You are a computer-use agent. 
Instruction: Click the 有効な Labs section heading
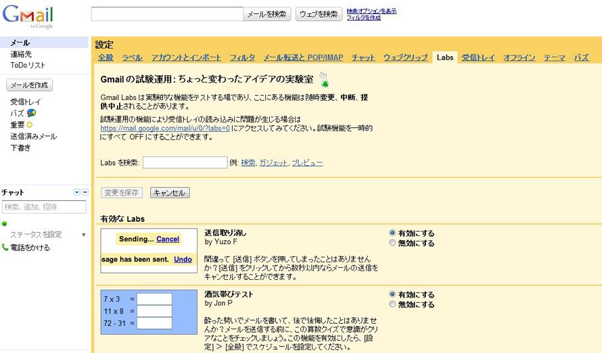click(122, 218)
